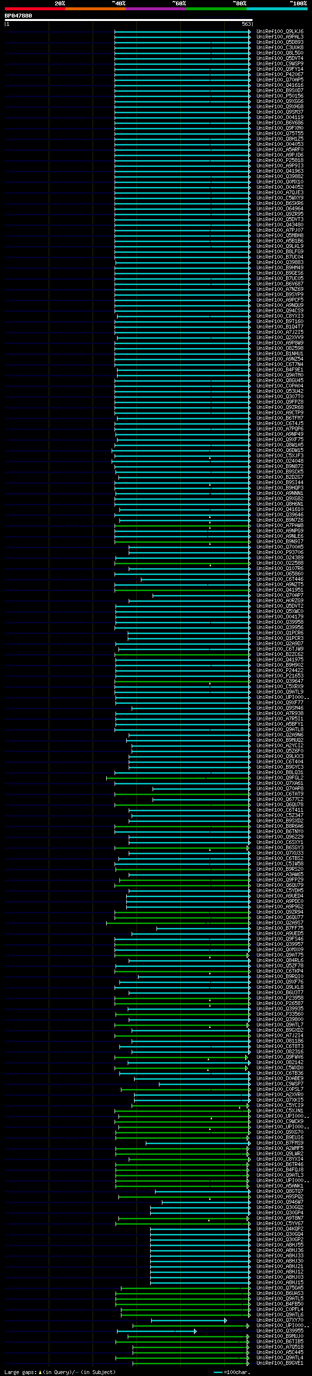This screenshot has width=312, height=1376.
Task: Choose the UniRef100_P50156 entry
Action: tap(280, 96)
